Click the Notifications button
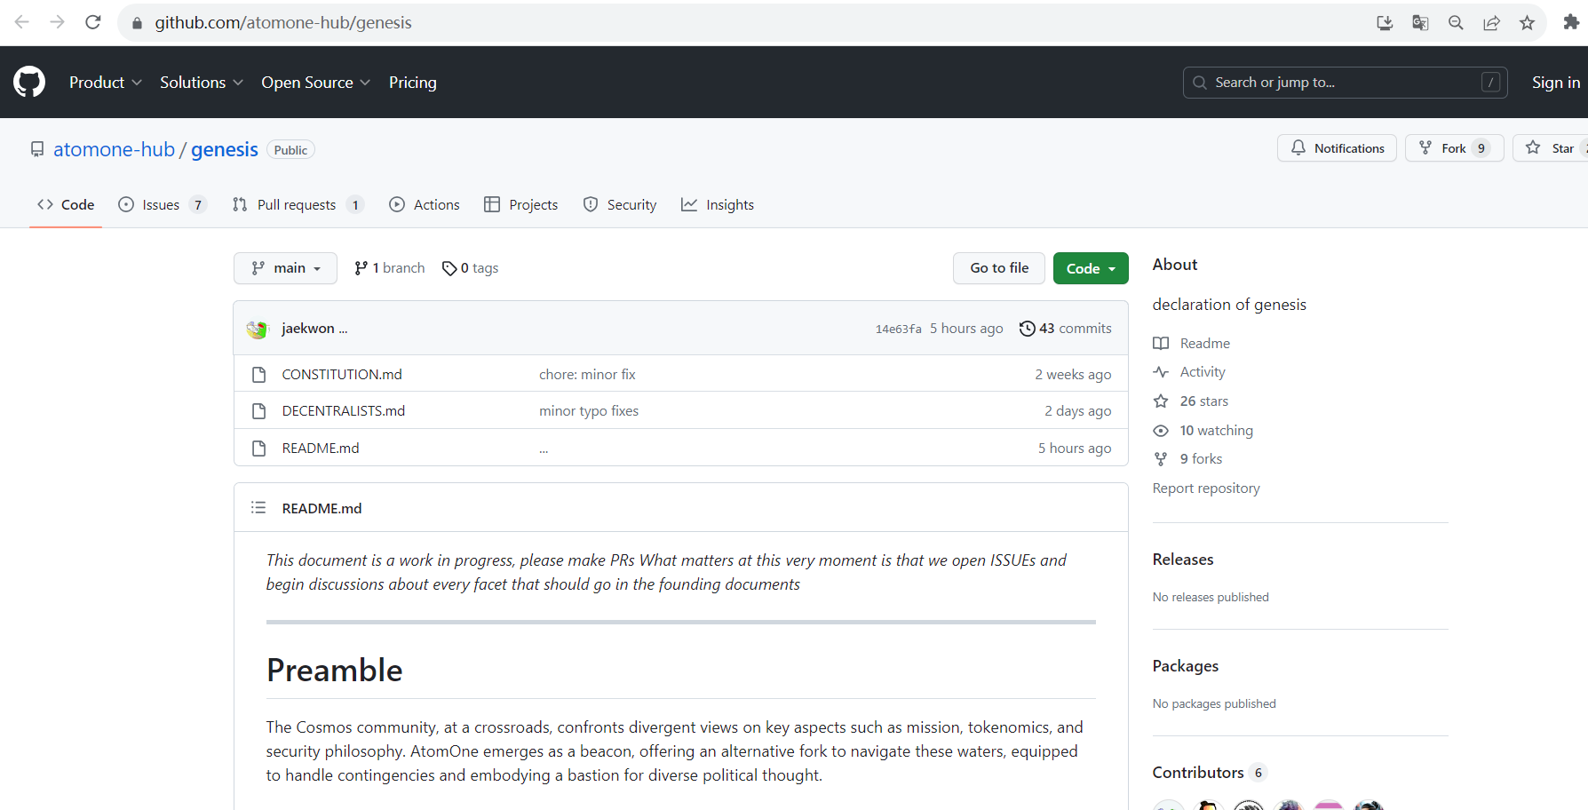 coord(1337,148)
